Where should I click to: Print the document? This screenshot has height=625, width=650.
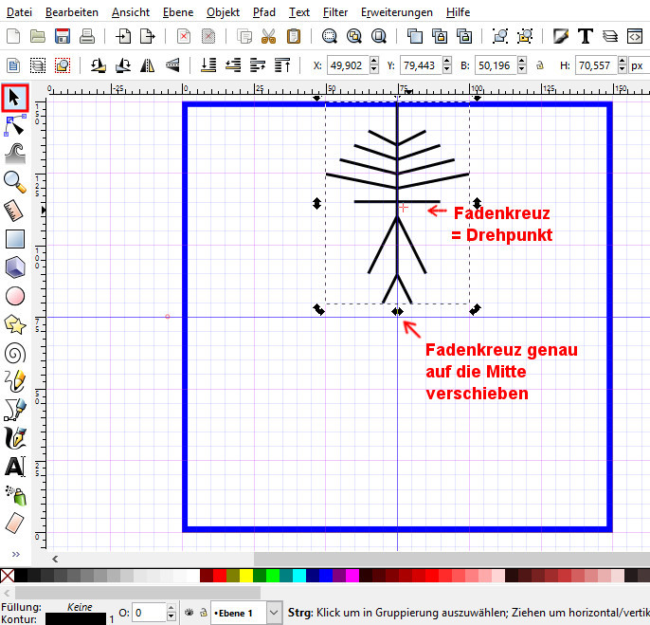(x=87, y=36)
